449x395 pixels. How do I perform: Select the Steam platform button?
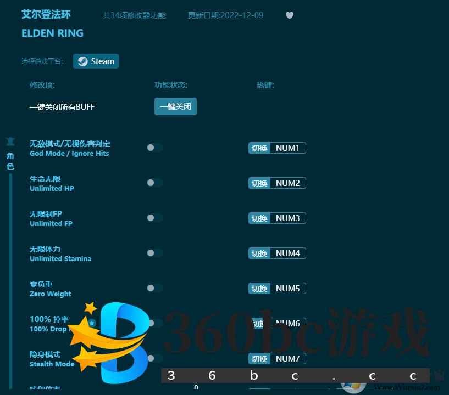96,61
